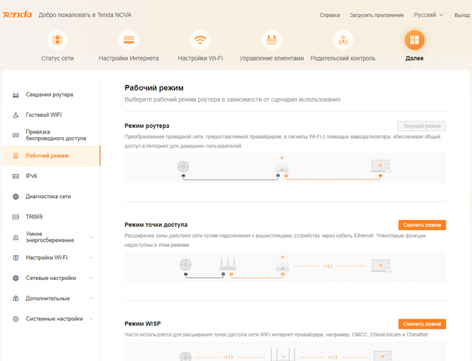Open the Справка link
This screenshot has width=472, height=361.
(330, 15)
